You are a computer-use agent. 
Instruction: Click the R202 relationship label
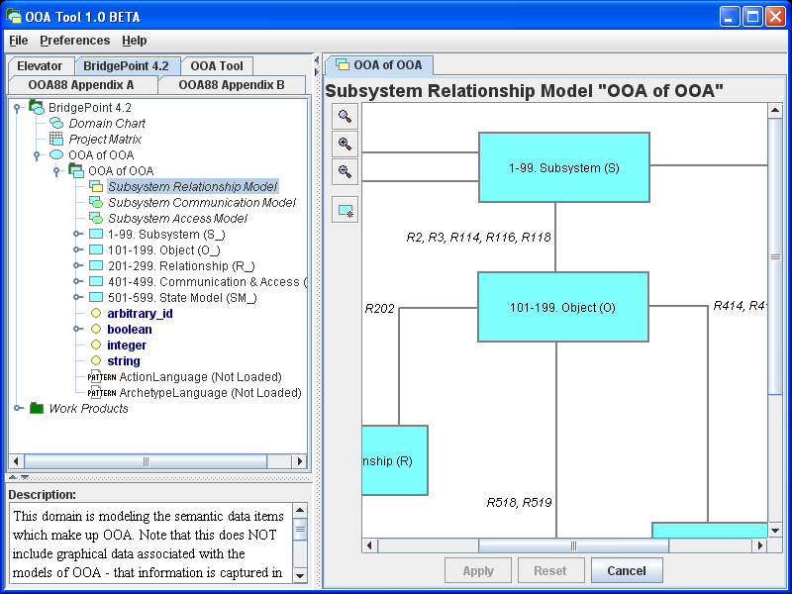tap(379, 308)
